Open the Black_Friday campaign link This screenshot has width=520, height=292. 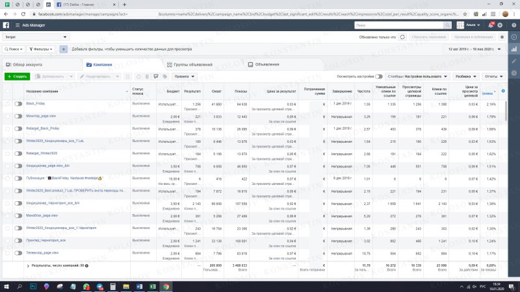pos(36,103)
